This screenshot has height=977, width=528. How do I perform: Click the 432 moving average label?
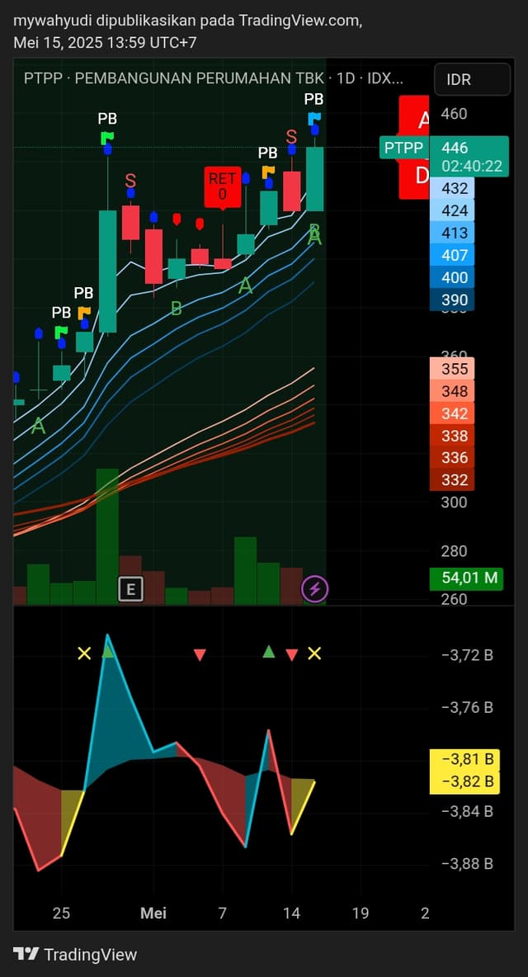452,188
